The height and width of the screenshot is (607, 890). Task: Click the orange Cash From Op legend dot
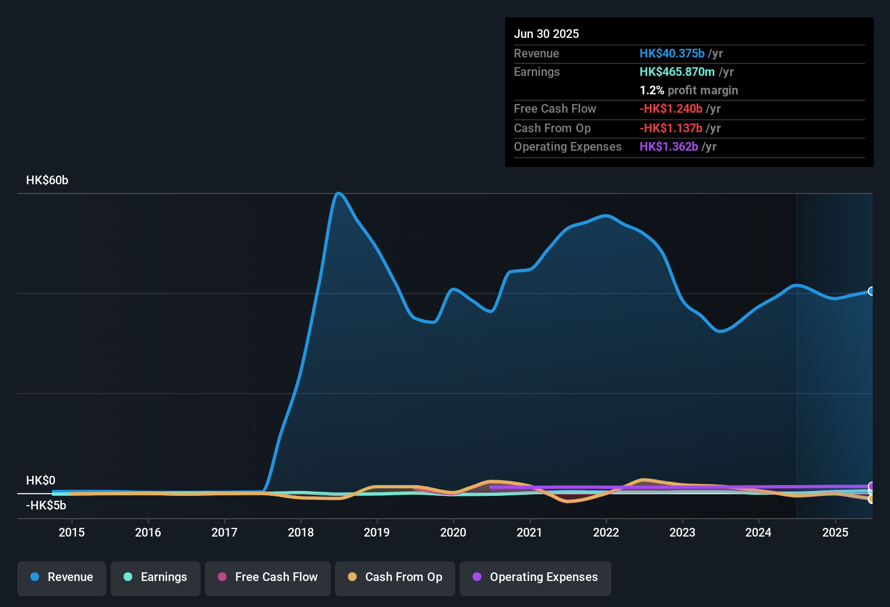click(352, 577)
